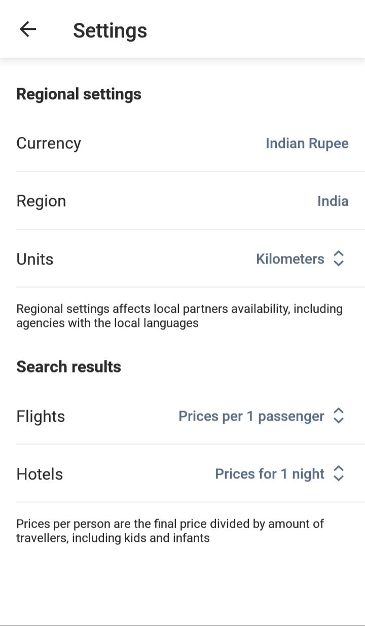Click the prices per person explanation text
The height and width of the screenshot is (626, 365).
click(170, 531)
